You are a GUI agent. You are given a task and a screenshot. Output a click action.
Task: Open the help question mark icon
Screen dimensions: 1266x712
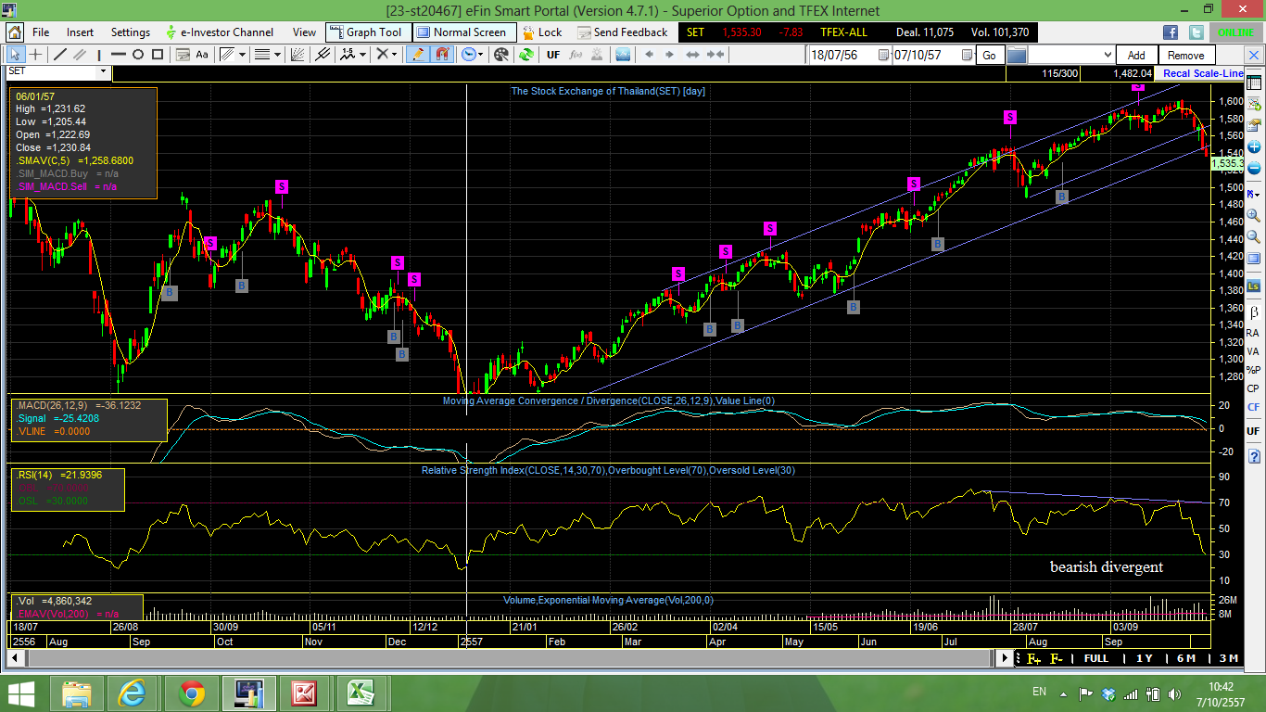[x=1253, y=457]
